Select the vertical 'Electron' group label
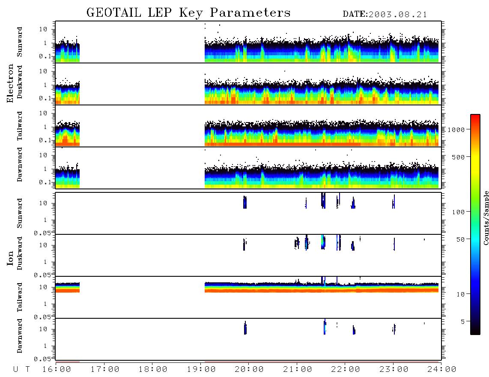Viewport: 489px width, 377px height. pos(10,84)
